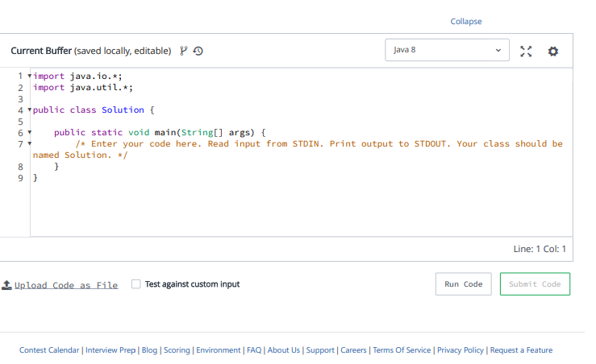This screenshot has width=596, height=364.
Task: Open the buffer history clock icon
Action: point(198,51)
